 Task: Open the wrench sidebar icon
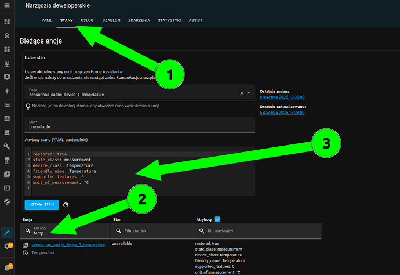[7, 147]
